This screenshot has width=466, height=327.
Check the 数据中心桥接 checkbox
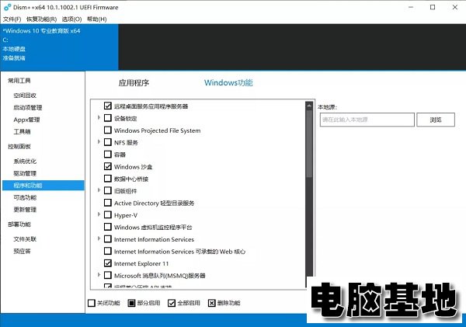pyautogui.click(x=108, y=179)
